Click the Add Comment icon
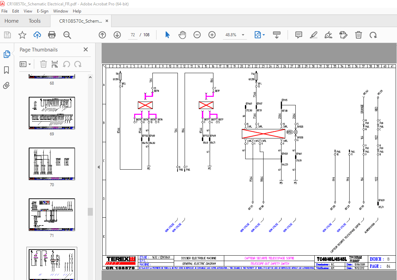This screenshot has height=280, width=397. tap(298, 35)
